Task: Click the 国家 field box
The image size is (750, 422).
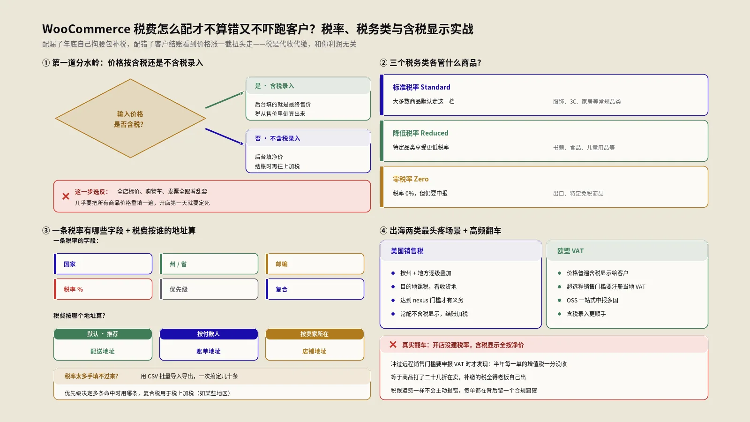Action: [103, 264]
